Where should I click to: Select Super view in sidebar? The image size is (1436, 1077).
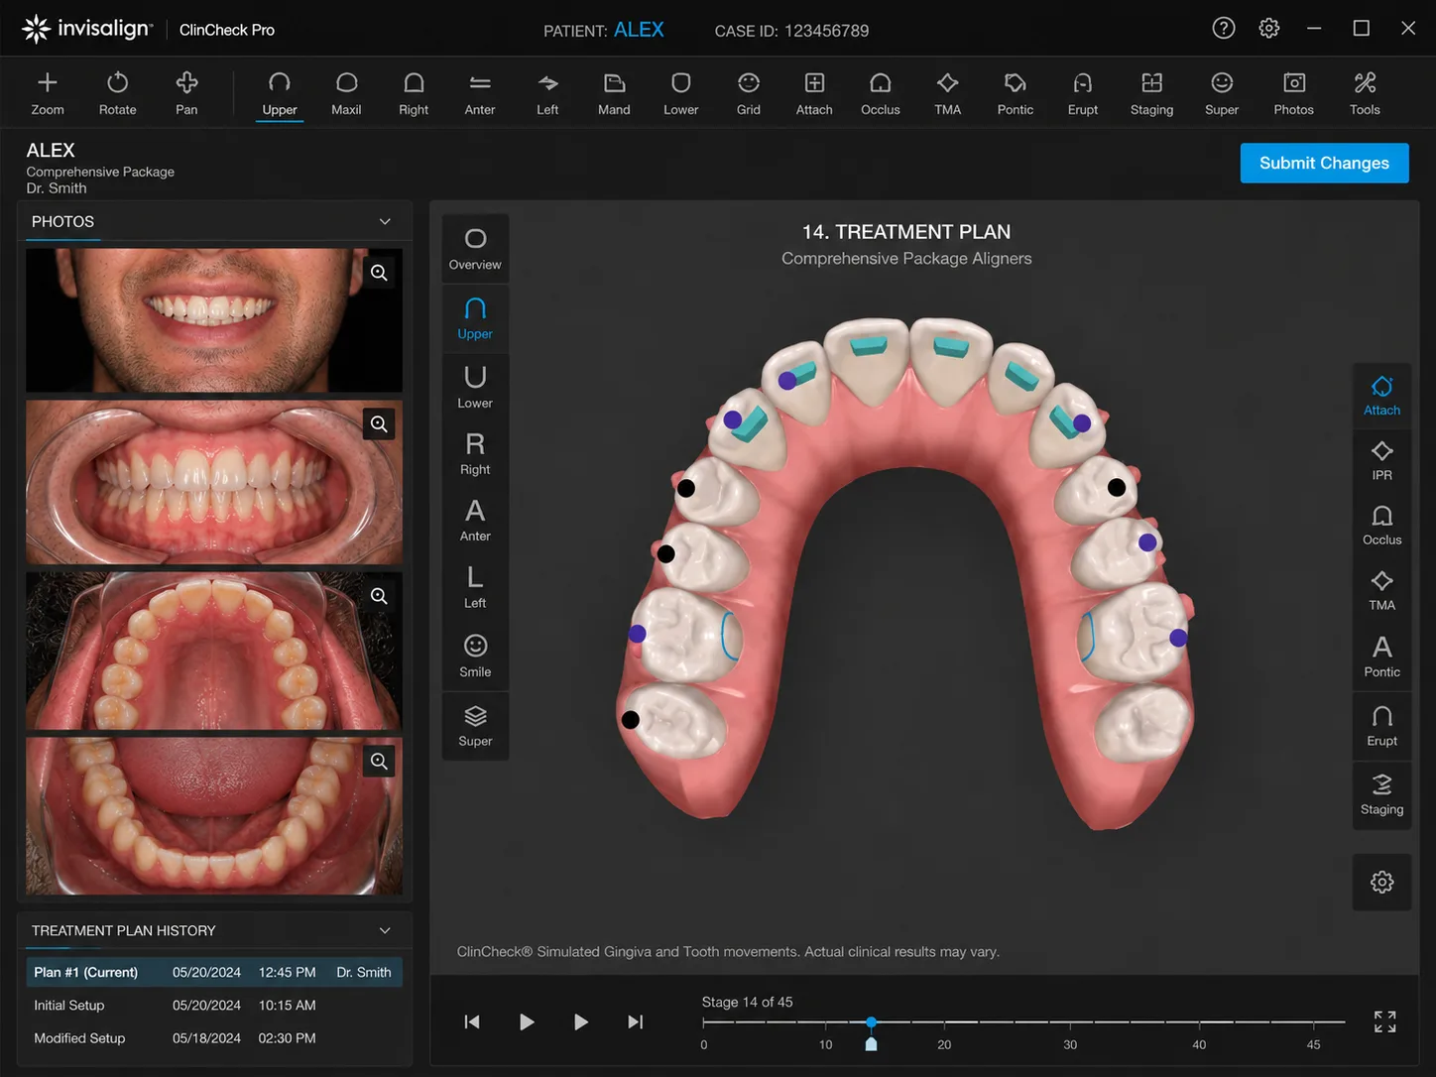tap(475, 726)
